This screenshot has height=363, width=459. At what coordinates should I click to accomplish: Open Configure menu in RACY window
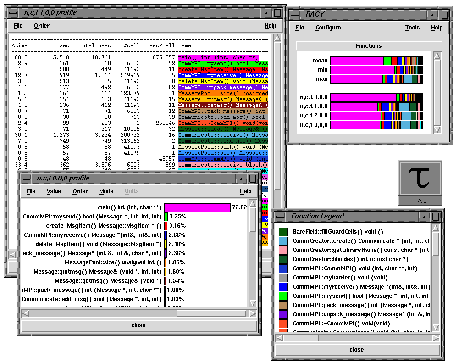point(328,28)
